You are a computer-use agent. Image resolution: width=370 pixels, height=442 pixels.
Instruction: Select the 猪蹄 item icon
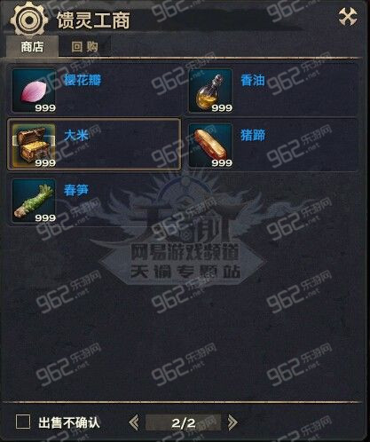(x=210, y=146)
